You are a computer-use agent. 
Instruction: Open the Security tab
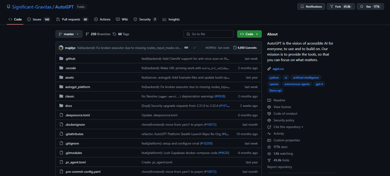(145, 19)
